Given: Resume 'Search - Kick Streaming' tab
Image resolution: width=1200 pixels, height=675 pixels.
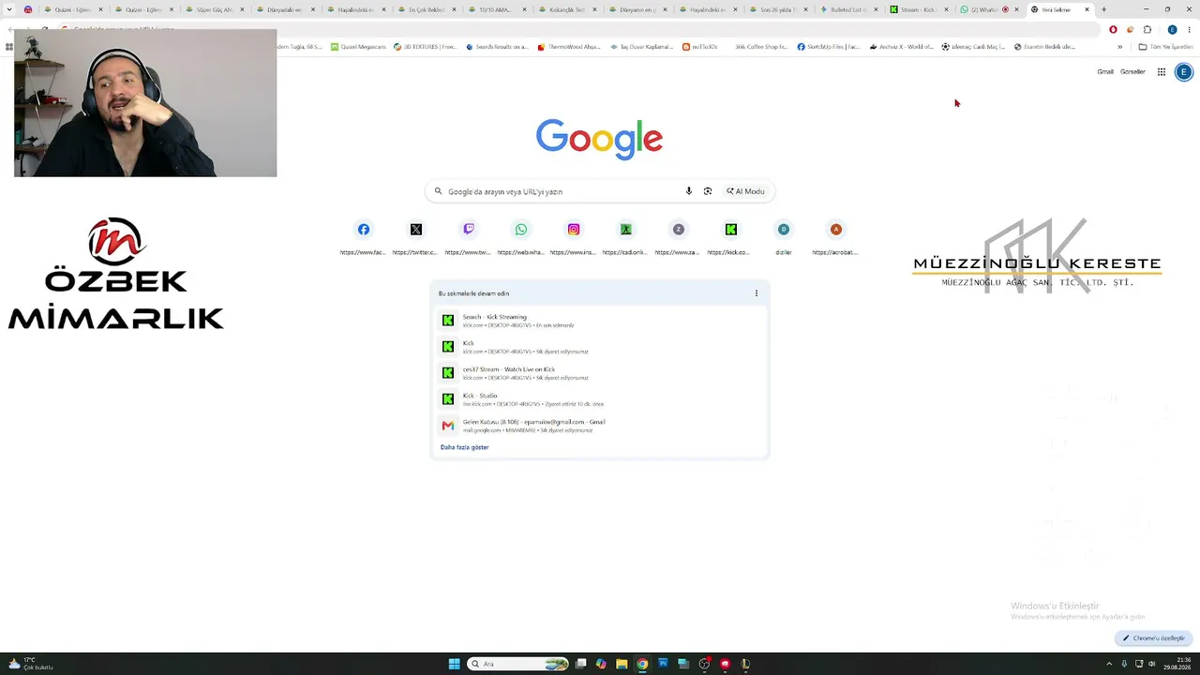Looking at the screenshot, I should point(600,321).
